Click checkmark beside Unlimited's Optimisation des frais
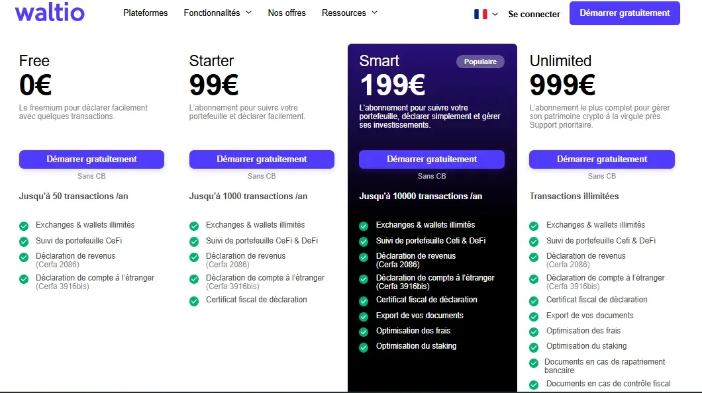This screenshot has height=393, width=702. click(x=534, y=331)
